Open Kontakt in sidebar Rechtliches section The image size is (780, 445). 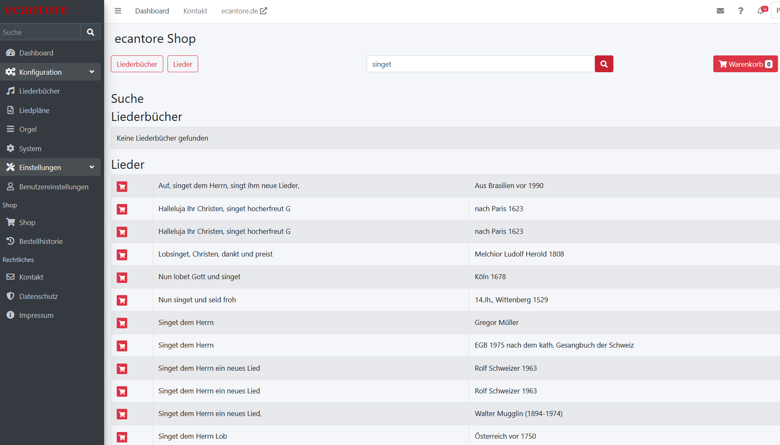point(50,277)
